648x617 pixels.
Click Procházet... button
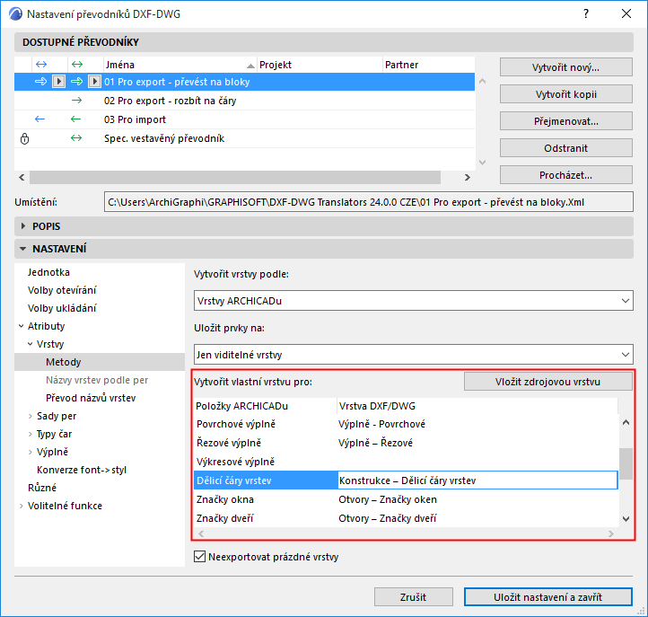click(565, 175)
